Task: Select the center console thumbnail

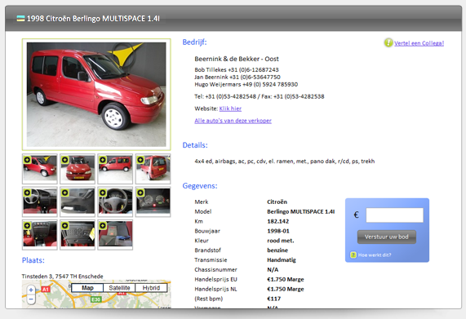Action: 40,234
